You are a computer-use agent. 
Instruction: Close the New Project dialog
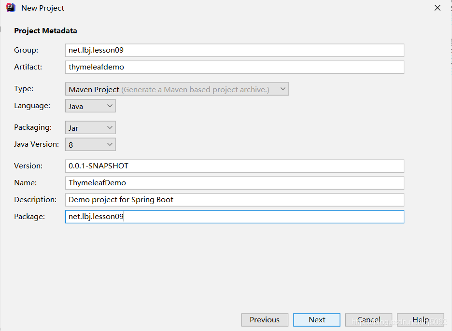pos(438,8)
